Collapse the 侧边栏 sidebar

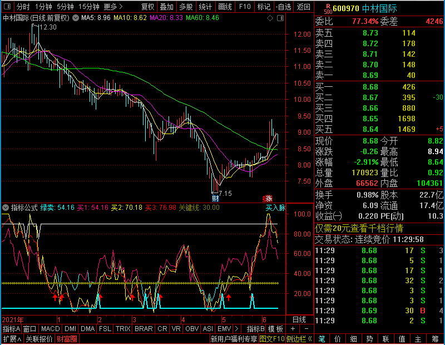tap(299, 339)
